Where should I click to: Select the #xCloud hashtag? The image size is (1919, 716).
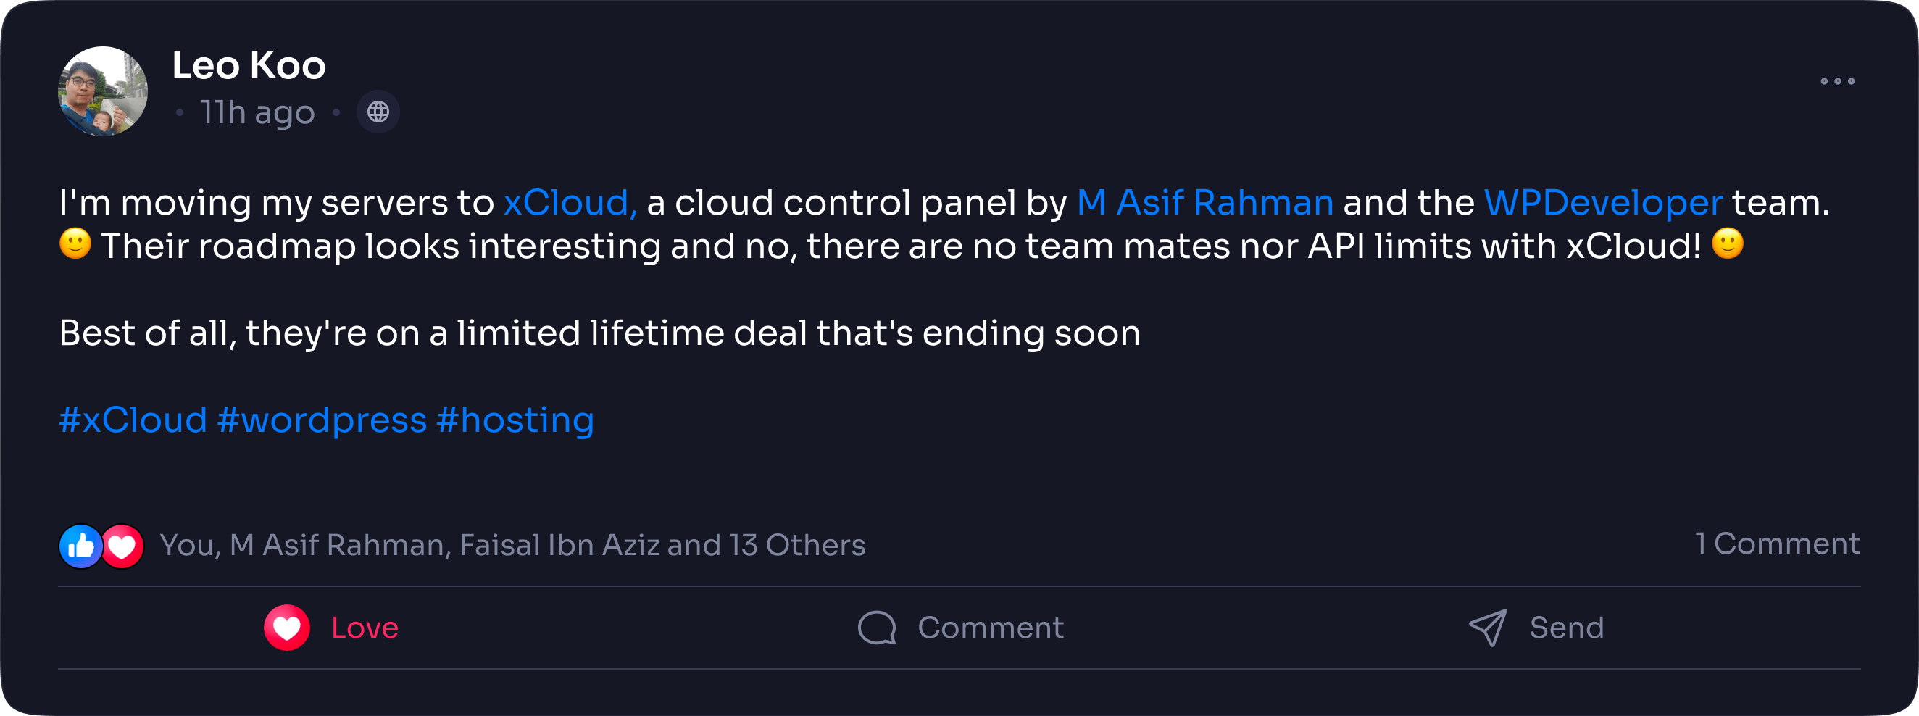tap(133, 420)
